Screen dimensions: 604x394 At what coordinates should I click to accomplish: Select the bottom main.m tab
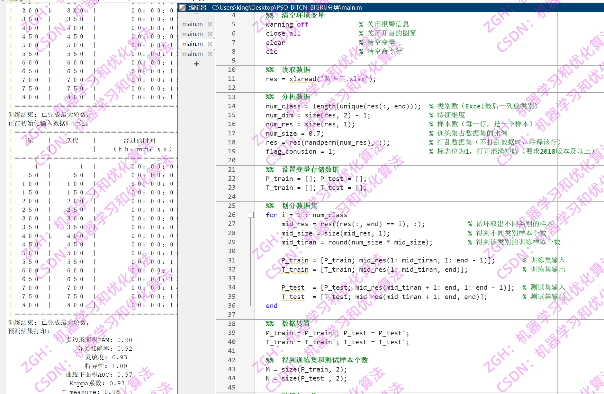[x=192, y=54]
